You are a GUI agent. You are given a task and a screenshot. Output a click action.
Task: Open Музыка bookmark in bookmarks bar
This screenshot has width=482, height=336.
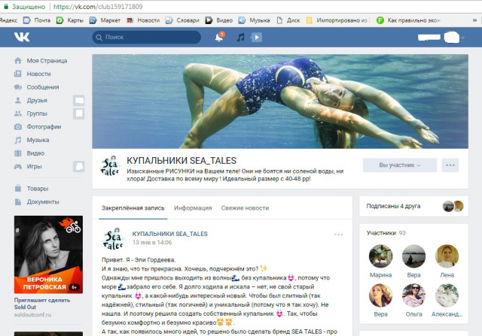pyautogui.click(x=255, y=20)
